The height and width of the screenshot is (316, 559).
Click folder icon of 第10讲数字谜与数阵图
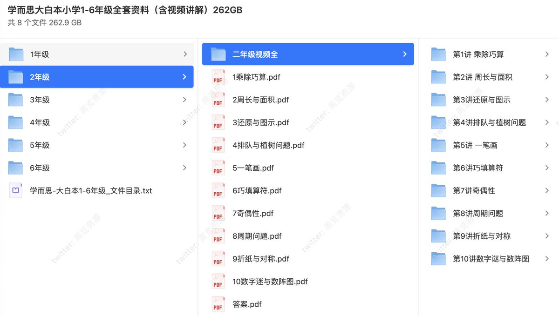tap(438, 259)
